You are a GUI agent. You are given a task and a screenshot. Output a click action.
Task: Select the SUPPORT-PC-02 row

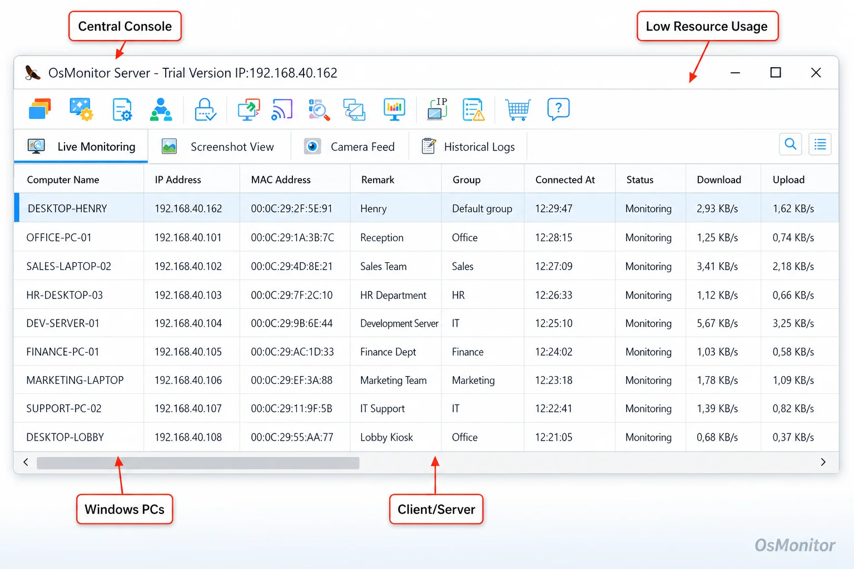coord(426,408)
